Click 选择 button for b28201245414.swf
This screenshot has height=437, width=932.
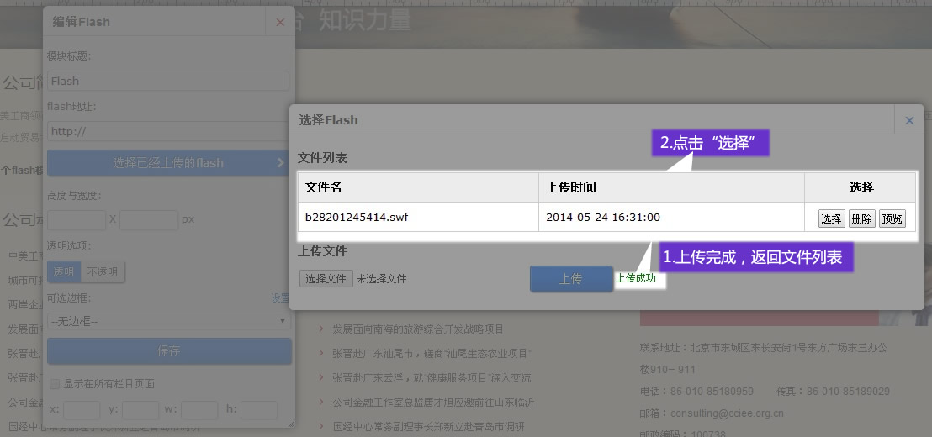click(x=831, y=218)
